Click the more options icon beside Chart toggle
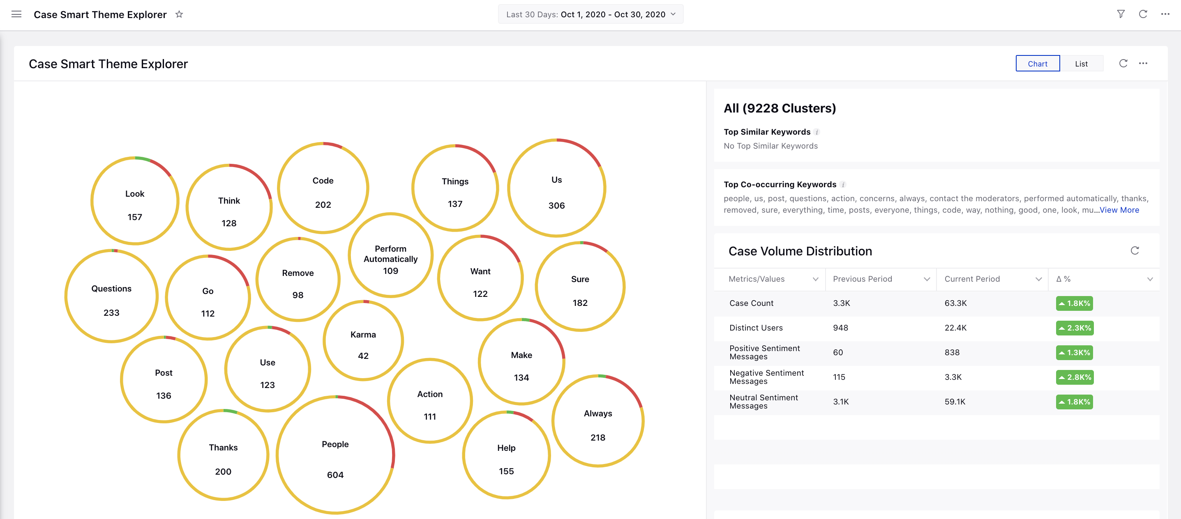This screenshot has height=519, width=1181. pos(1143,63)
